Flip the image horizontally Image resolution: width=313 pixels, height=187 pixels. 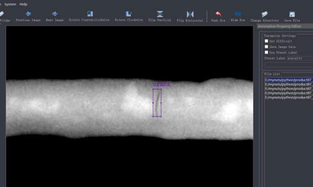click(x=190, y=16)
